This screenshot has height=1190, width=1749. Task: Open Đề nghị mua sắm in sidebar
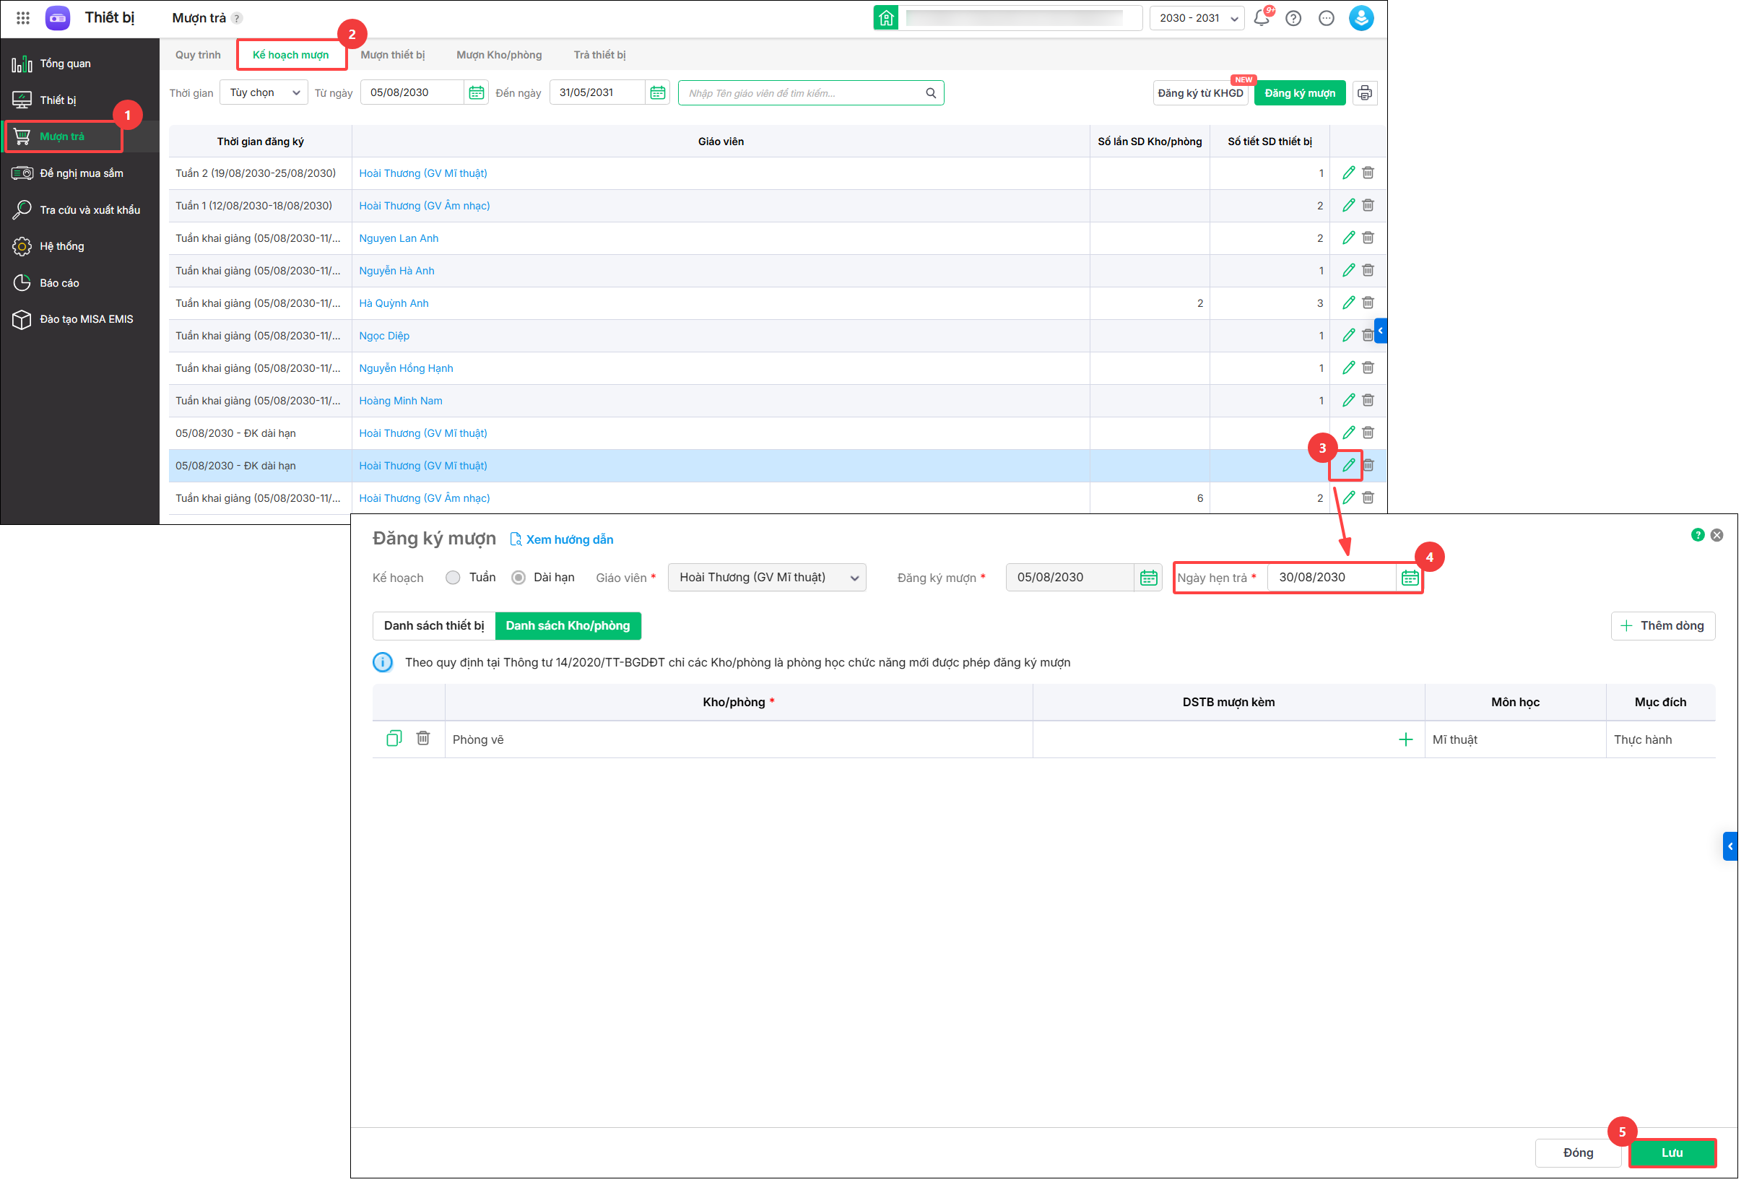click(79, 173)
